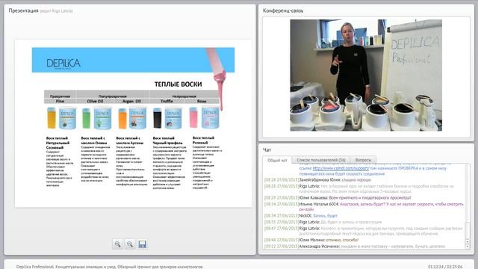Viewport: 478px width, 269px height.
Task: Click the ТЕПЛЫЕ ВОСКИ slide heading
Action: tap(178, 84)
